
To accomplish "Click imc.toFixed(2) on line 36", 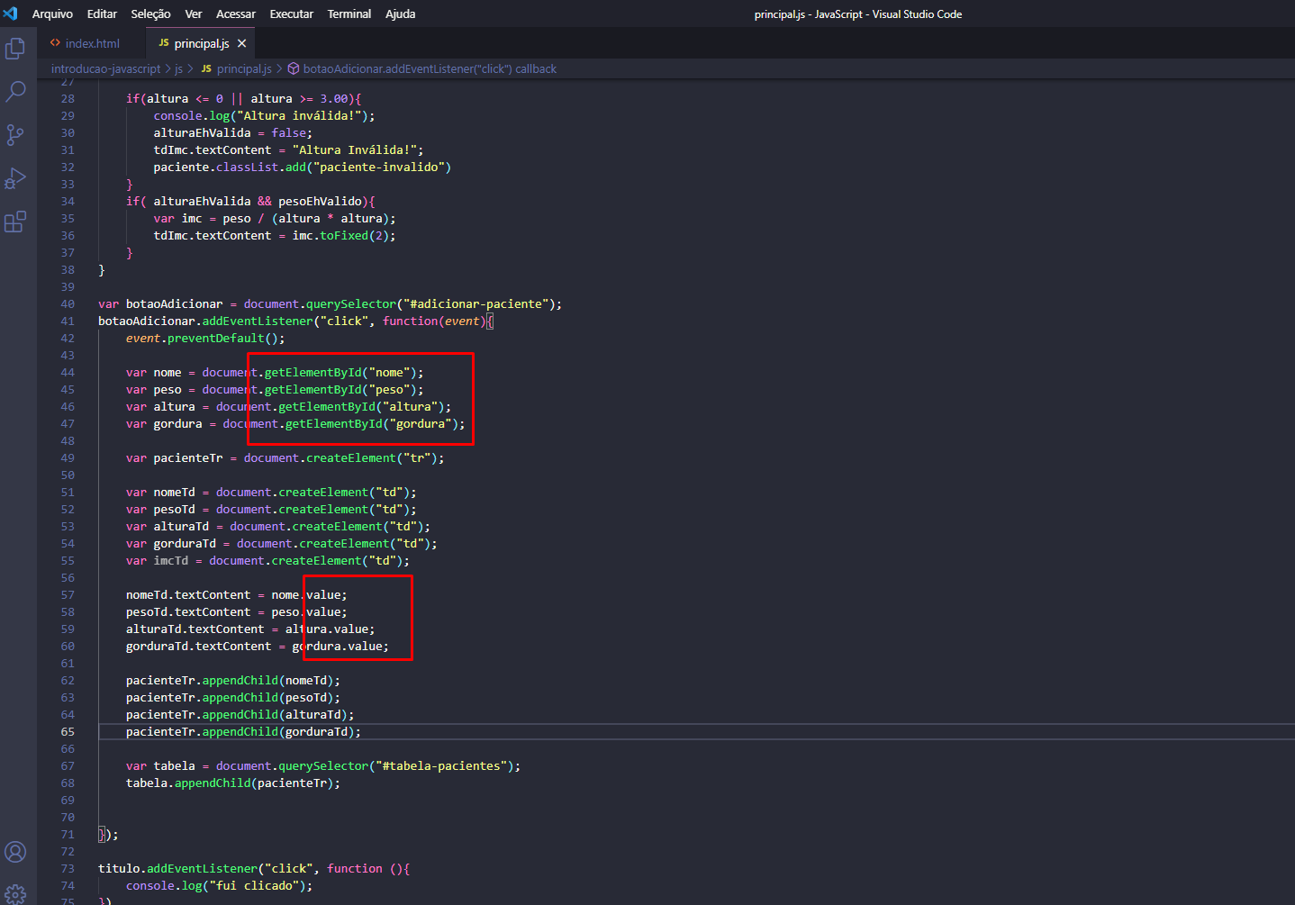I will tap(340, 236).
